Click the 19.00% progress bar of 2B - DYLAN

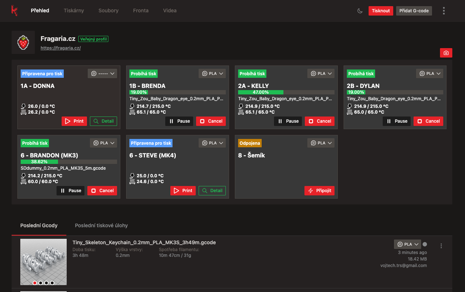tap(395, 92)
